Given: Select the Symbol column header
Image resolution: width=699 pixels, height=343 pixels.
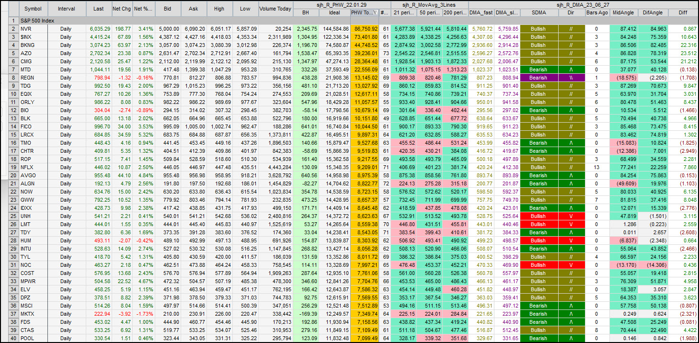Looking at the screenshot, I should 33,9.
